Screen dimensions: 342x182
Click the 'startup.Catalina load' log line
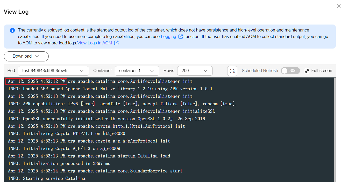click(x=89, y=156)
